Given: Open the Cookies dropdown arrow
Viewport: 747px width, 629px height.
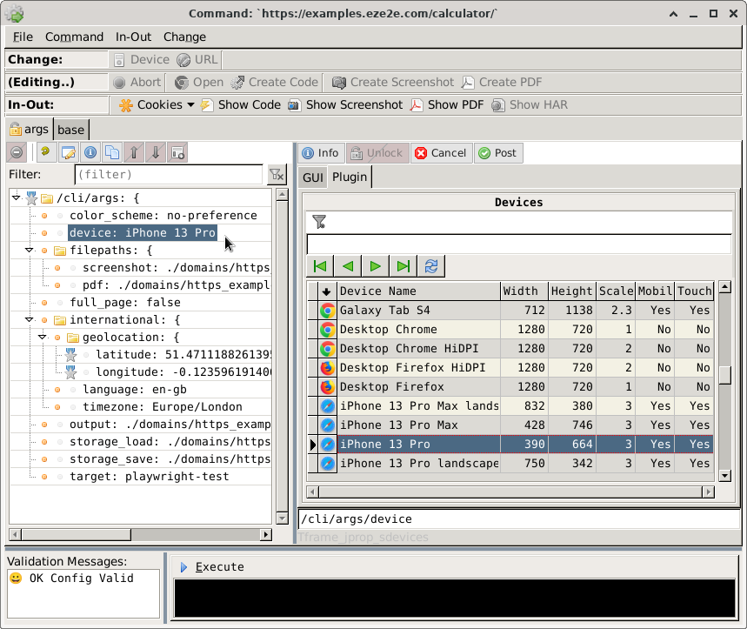Looking at the screenshot, I should tap(190, 104).
